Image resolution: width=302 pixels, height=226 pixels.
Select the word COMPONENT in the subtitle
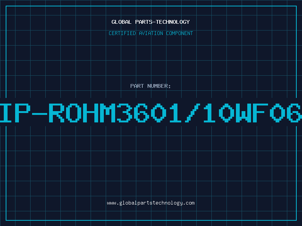tap(179, 33)
